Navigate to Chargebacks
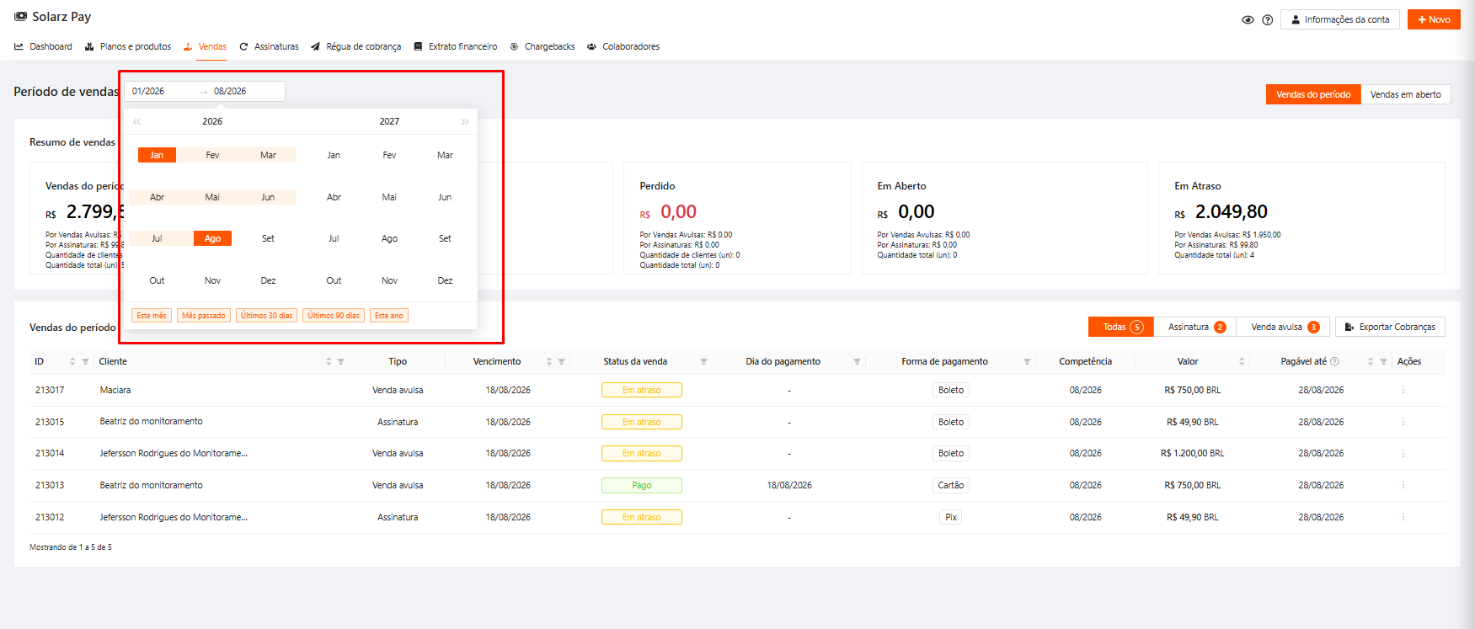The width and height of the screenshot is (1475, 629). click(542, 46)
